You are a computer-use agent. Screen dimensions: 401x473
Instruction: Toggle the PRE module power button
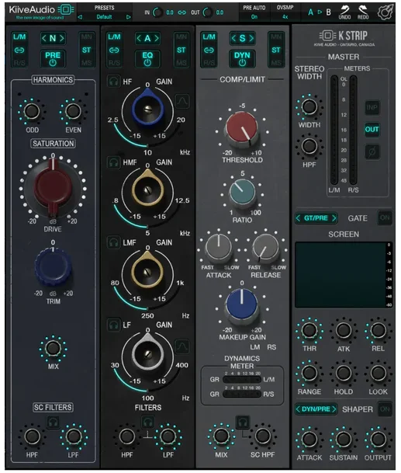[53, 58]
